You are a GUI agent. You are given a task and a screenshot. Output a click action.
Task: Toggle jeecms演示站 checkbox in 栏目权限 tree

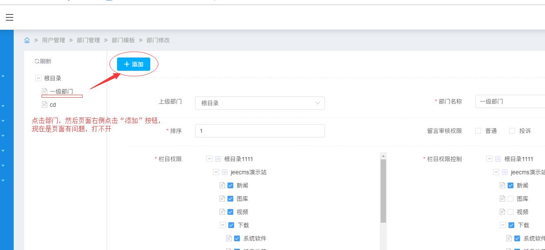click(225, 172)
